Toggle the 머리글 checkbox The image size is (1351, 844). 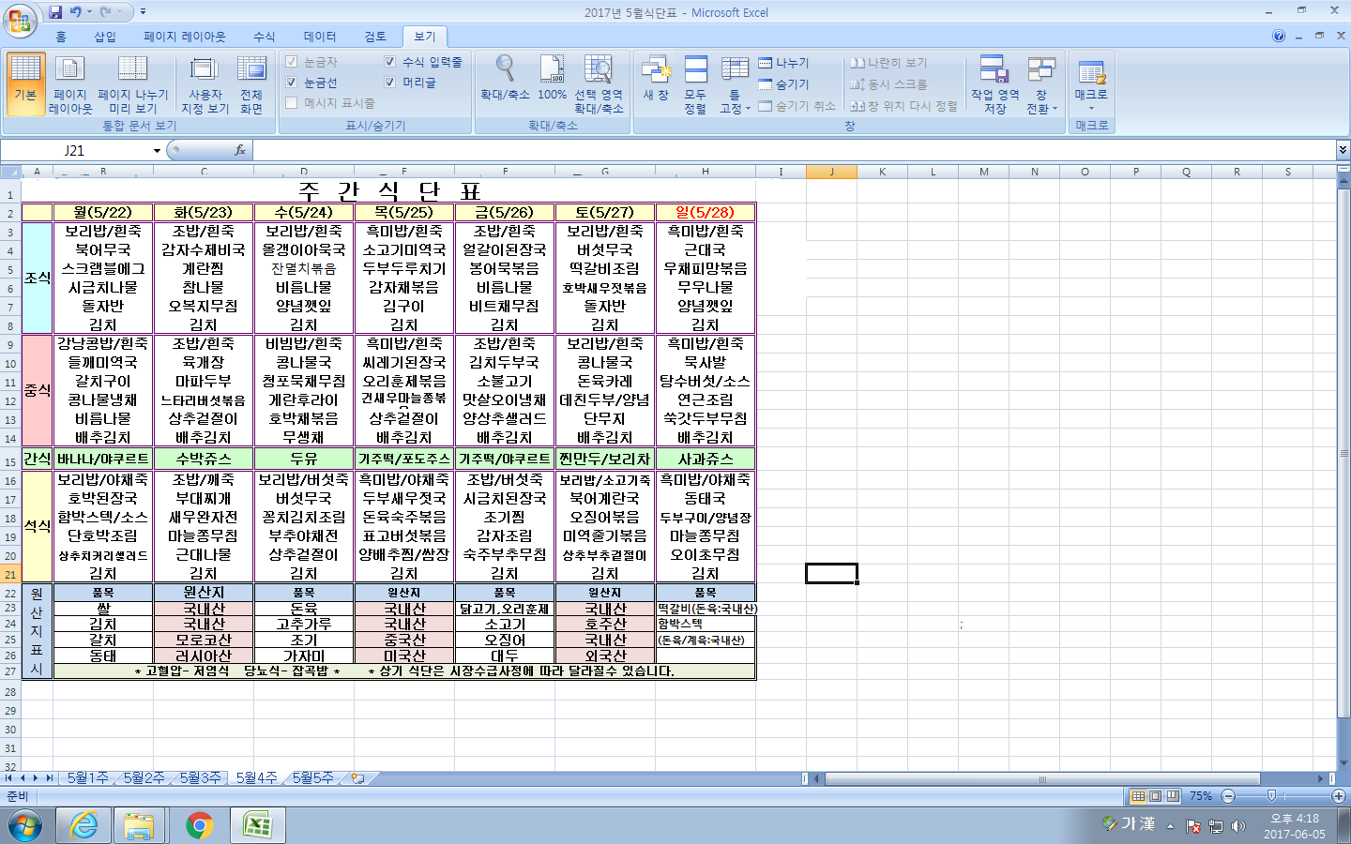390,83
